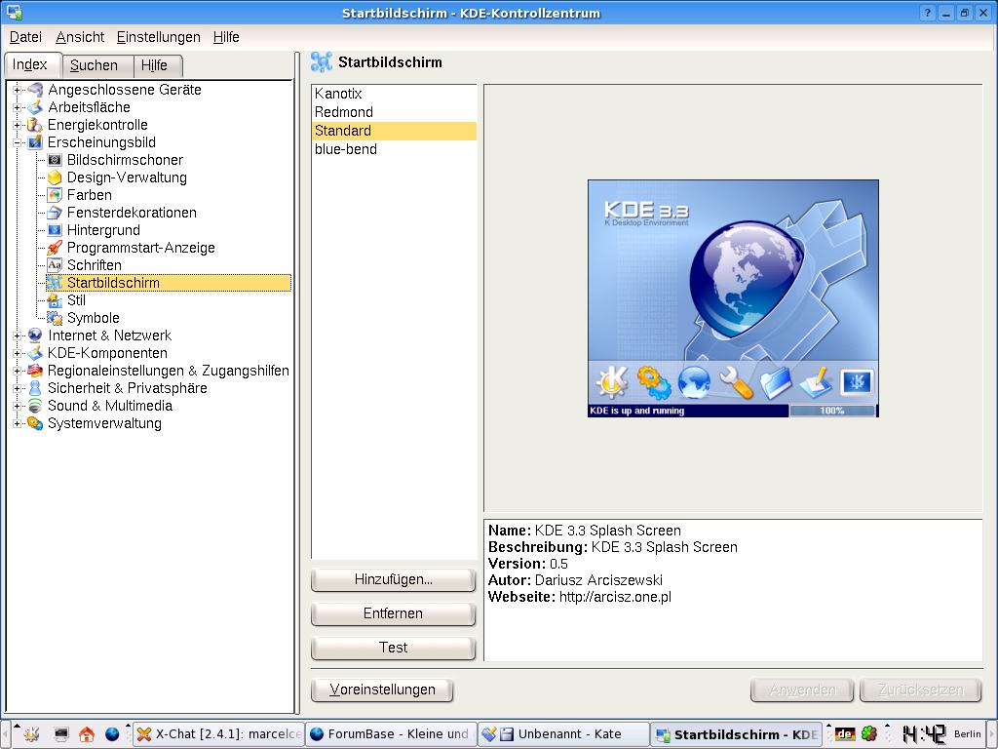
Task: Expand the Internet & Netzwerk tree node
Action: coord(18,335)
